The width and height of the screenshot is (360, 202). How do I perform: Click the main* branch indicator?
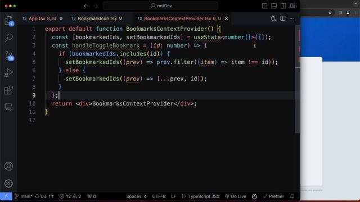click(x=24, y=196)
